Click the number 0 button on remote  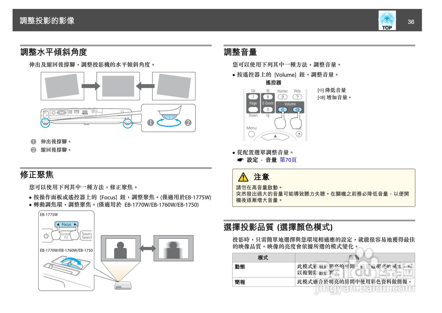coord(268,110)
